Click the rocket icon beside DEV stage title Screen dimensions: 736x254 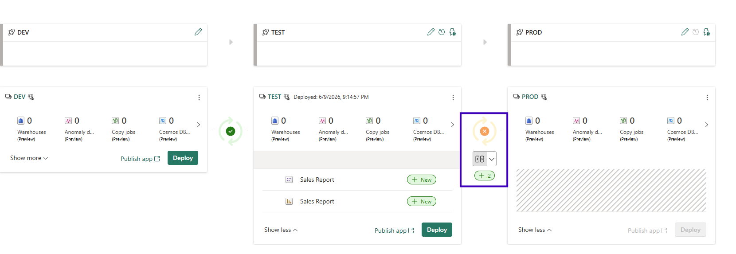pos(12,32)
